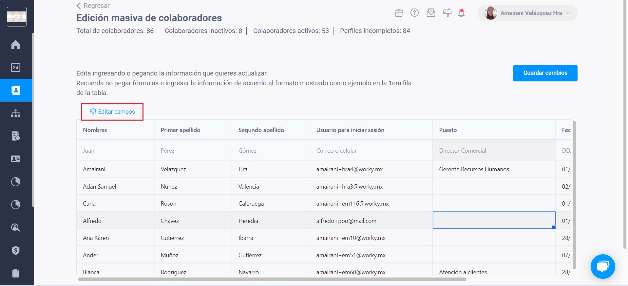Open the Home icon in sidebar
This screenshot has width=628, height=286.
(x=15, y=44)
